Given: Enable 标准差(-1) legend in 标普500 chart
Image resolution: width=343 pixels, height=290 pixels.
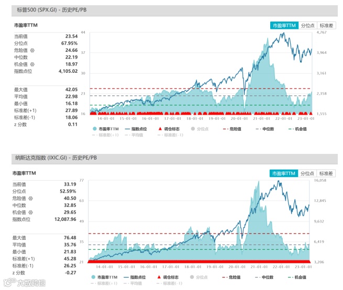Looking at the screenshot, I should click(x=170, y=135).
